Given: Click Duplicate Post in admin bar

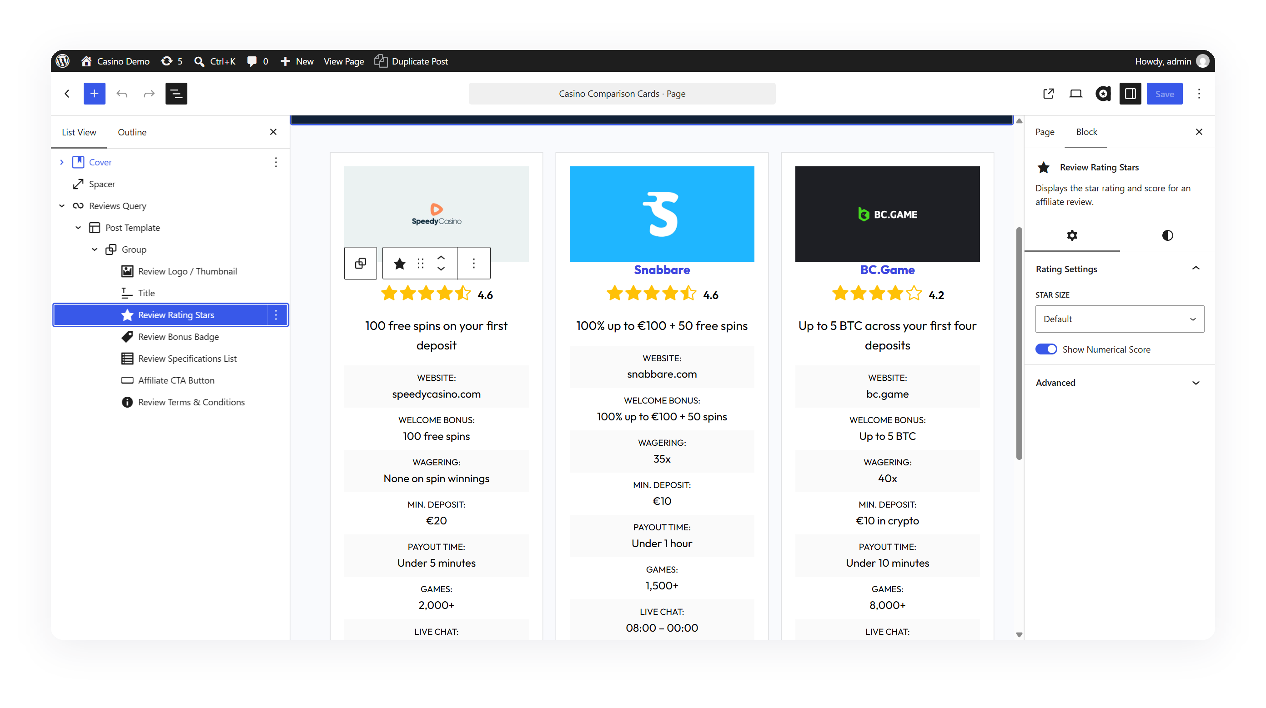Looking at the screenshot, I should pos(412,61).
